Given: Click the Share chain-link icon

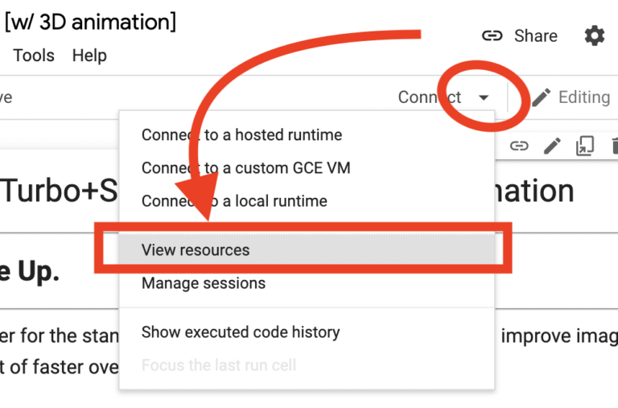Looking at the screenshot, I should click(x=492, y=35).
